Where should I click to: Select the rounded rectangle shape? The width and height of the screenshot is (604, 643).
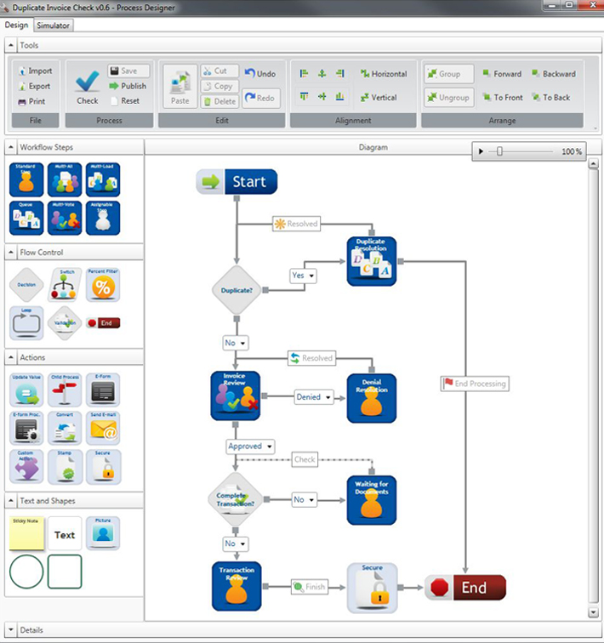(x=65, y=572)
